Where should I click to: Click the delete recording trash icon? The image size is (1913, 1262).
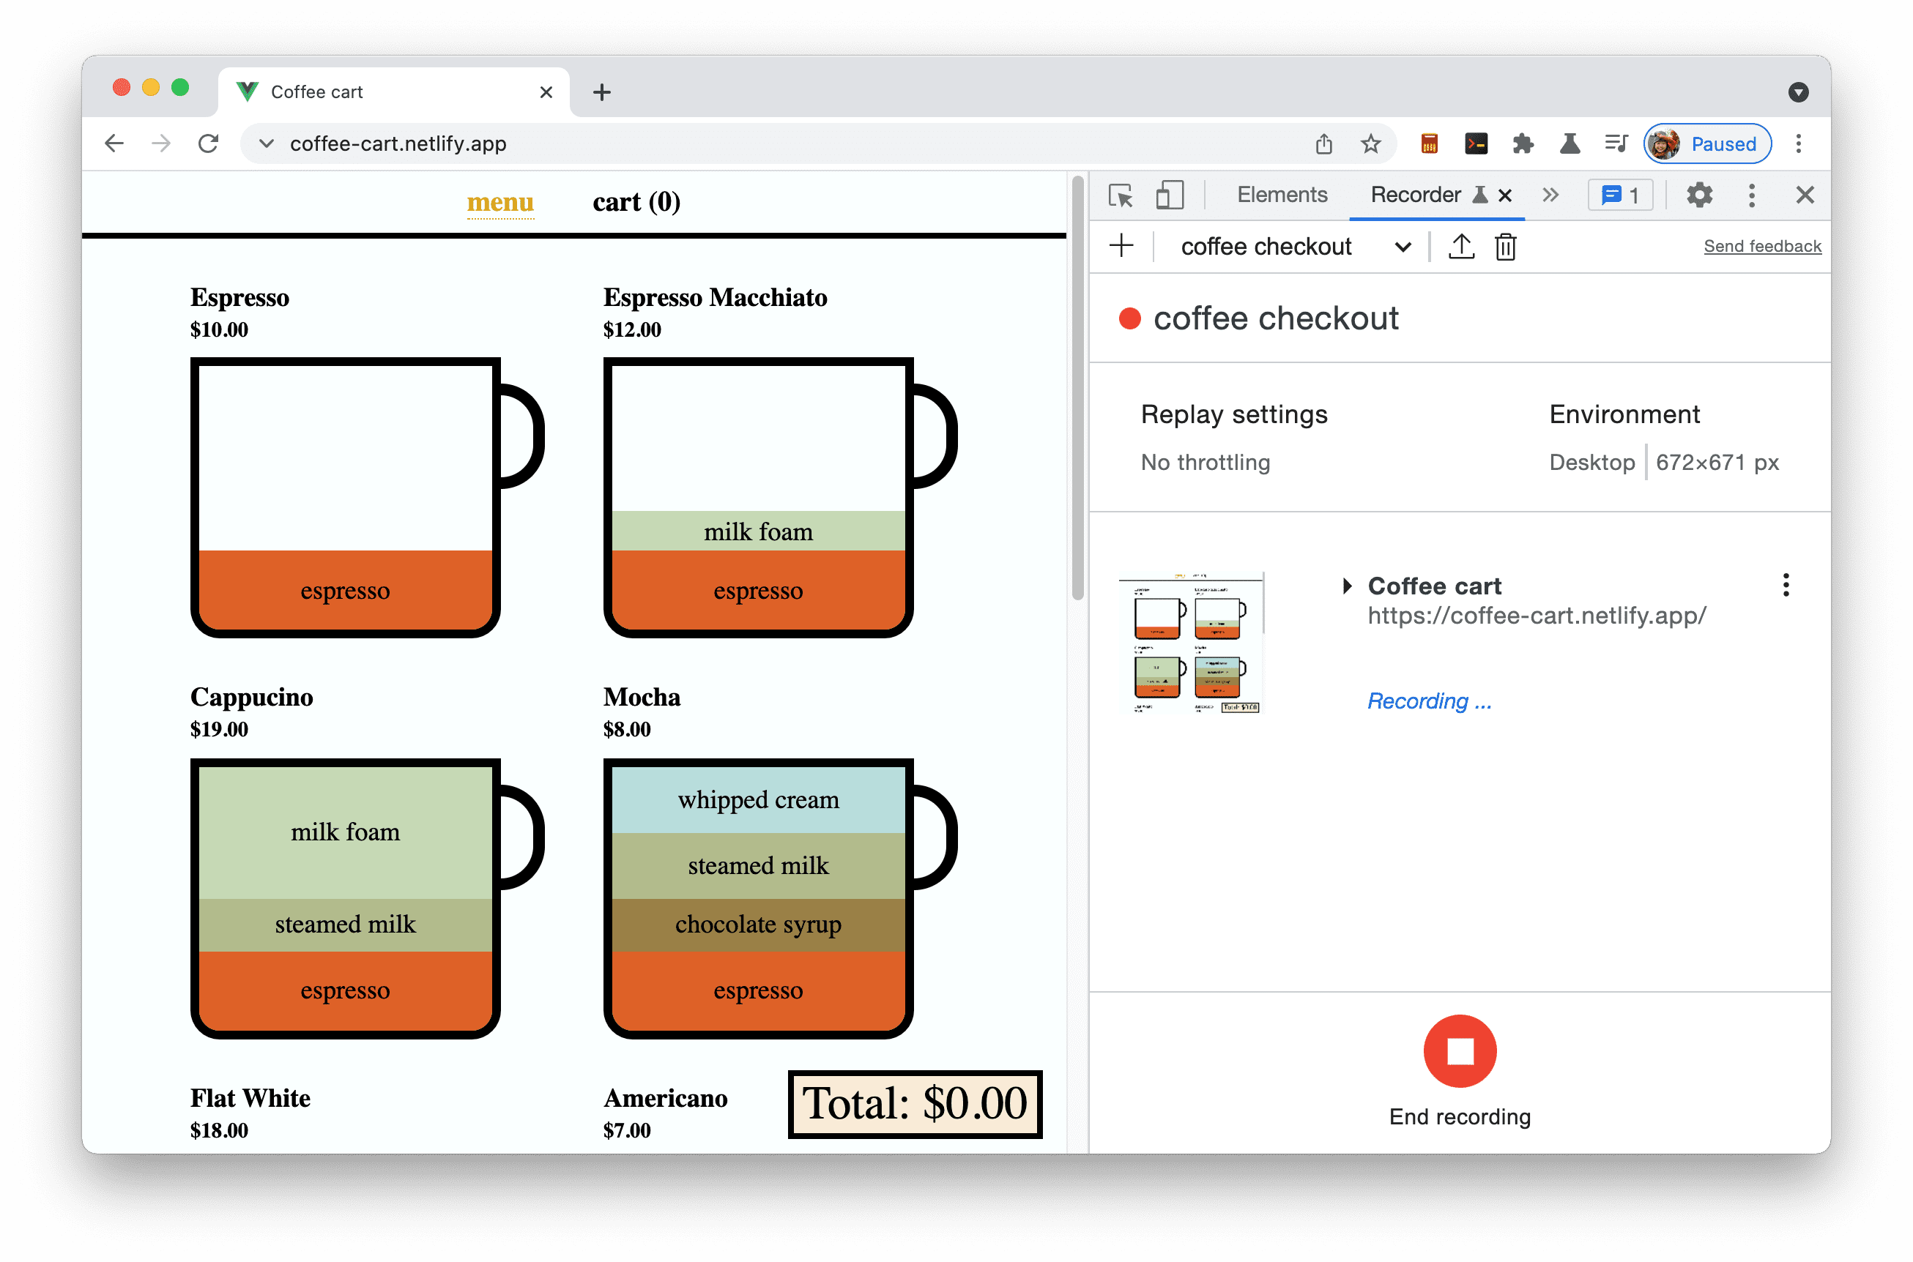1504,245
